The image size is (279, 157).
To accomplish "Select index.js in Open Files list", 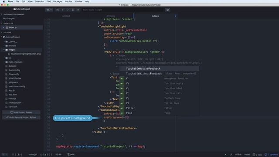I will pyautogui.click(x=22, y=27).
